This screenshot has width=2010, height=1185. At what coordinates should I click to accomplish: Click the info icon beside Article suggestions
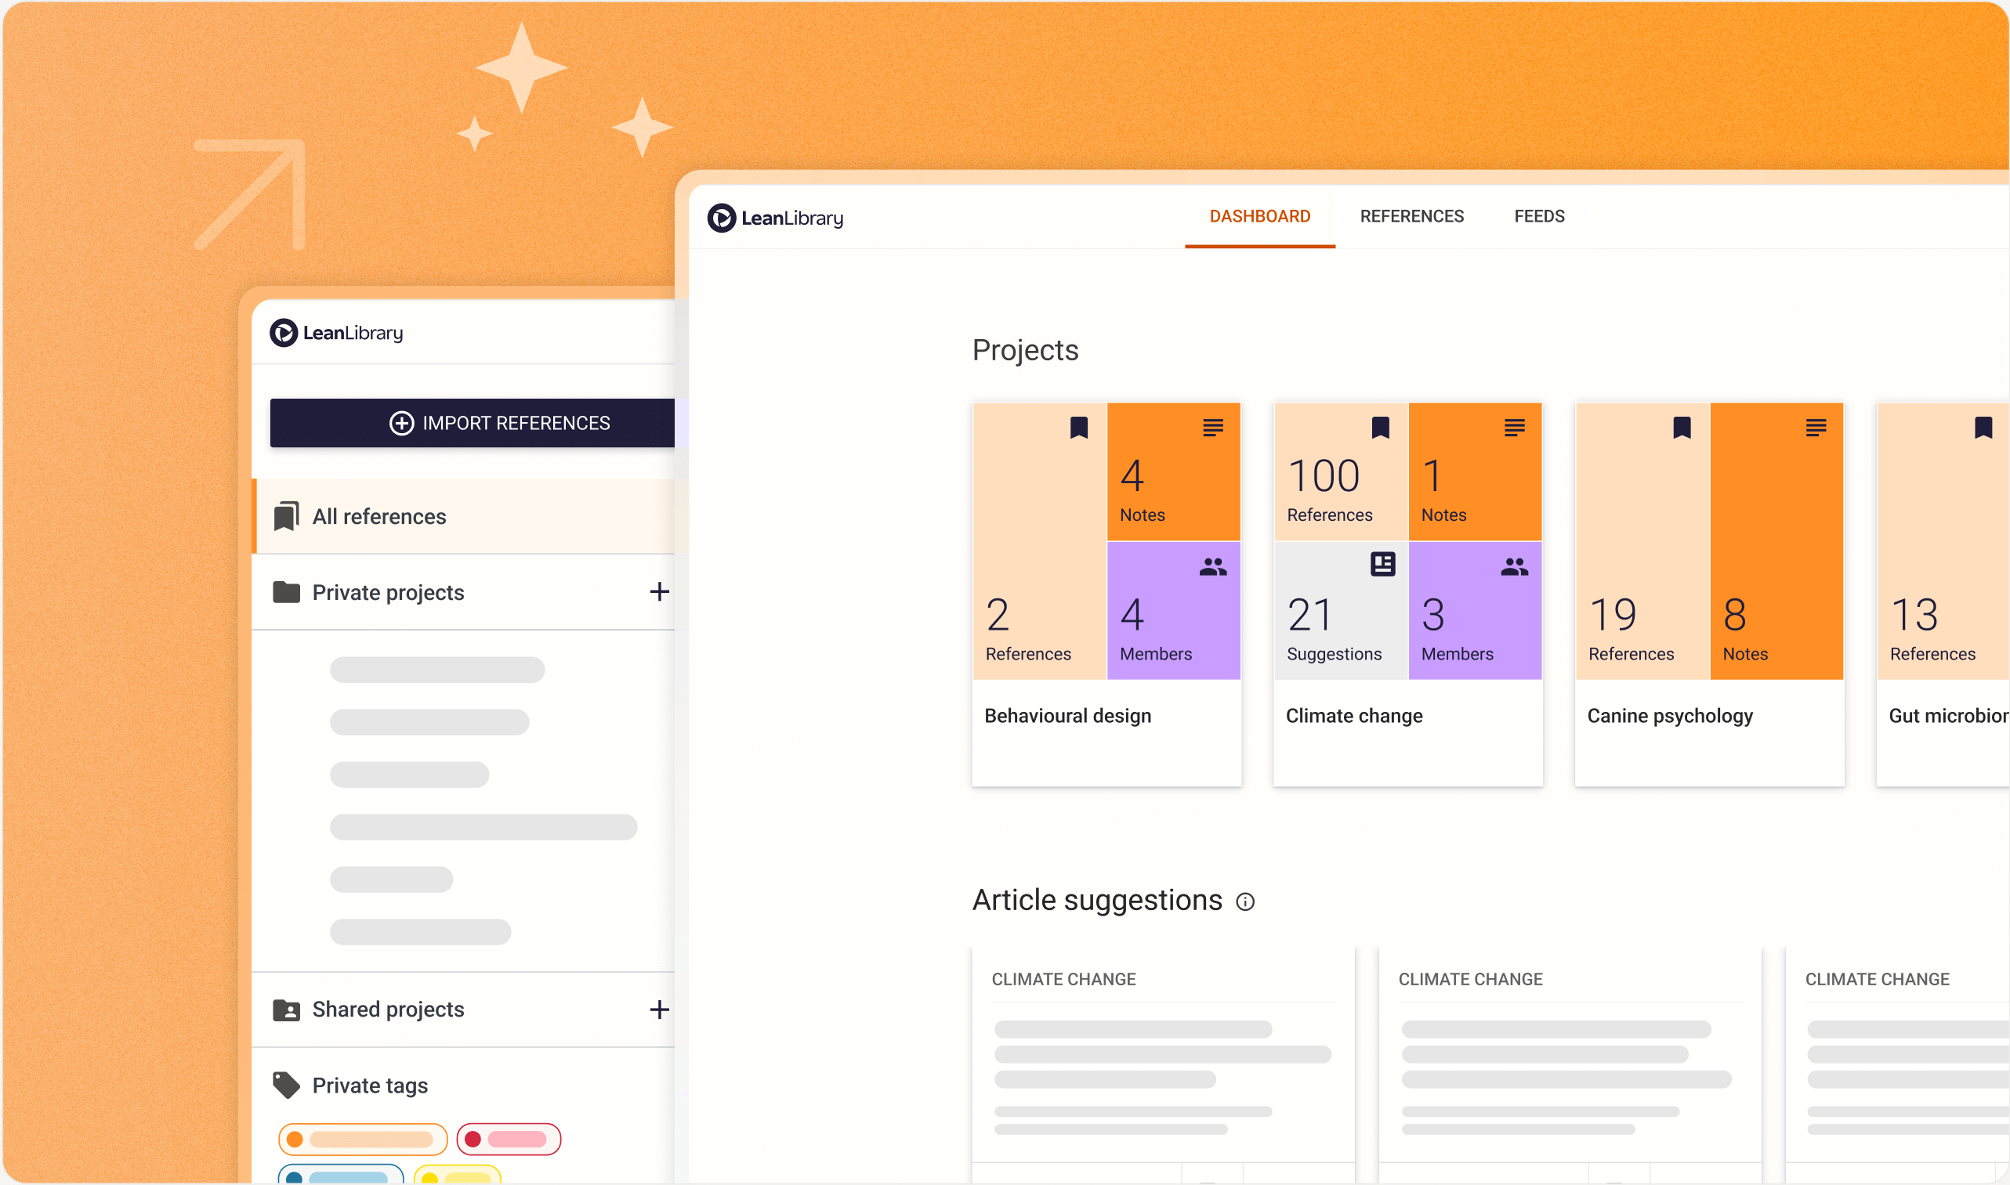[x=1244, y=901]
